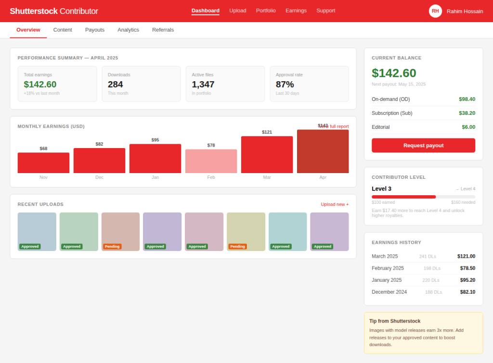Go to Dashboard in top navigation
Screen dimensions: 493x363
tap(205, 11)
